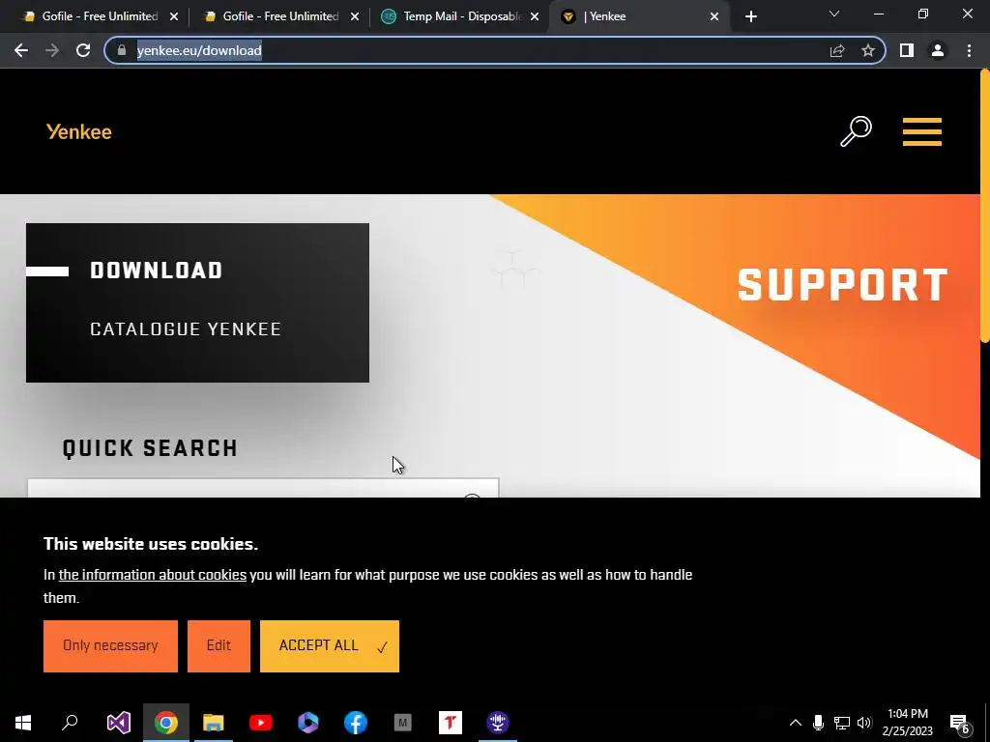The width and height of the screenshot is (990, 742).
Task: Open YouTube taskbar app
Action: [261, 722]
